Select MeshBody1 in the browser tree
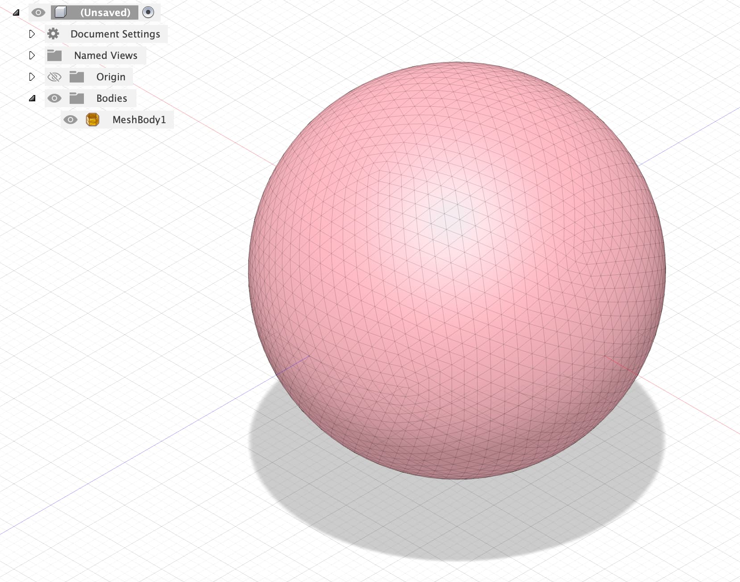740x582 pixels. coord(139,120)
